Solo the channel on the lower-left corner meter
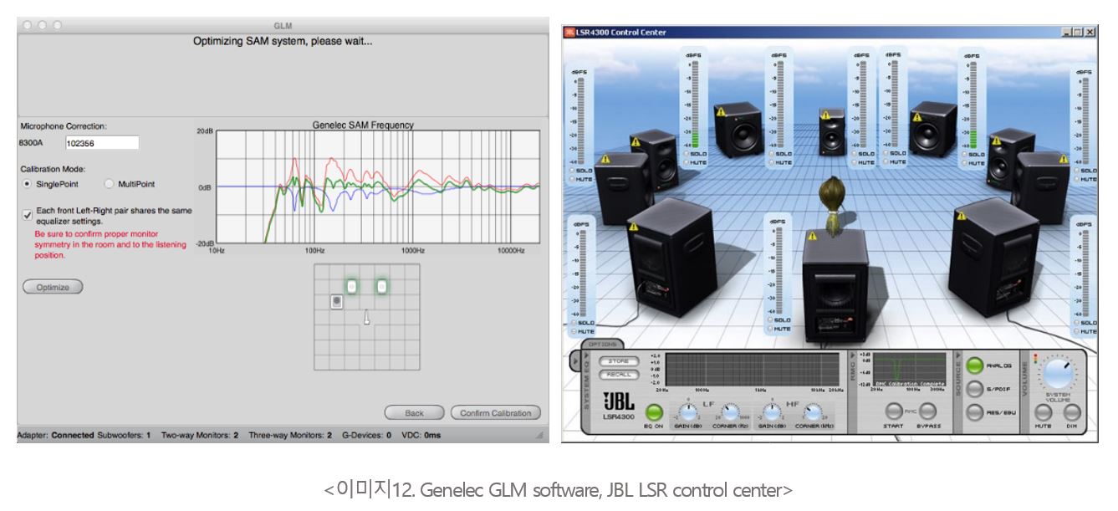 (x=574, y=322)
